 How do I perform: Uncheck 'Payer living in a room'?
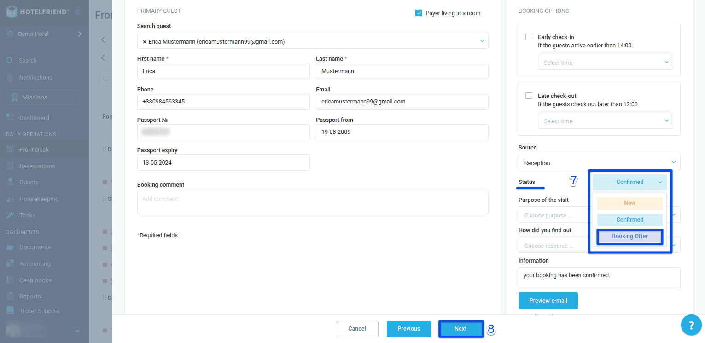point(419,13)
